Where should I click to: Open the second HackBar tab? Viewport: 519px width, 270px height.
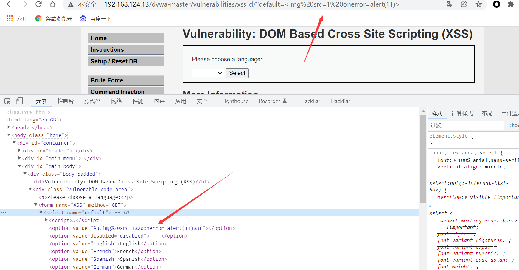pos(341,101)
